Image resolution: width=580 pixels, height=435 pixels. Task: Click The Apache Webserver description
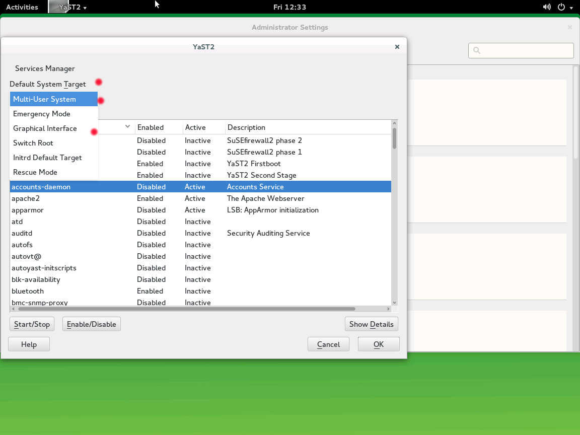pos(266,198)
